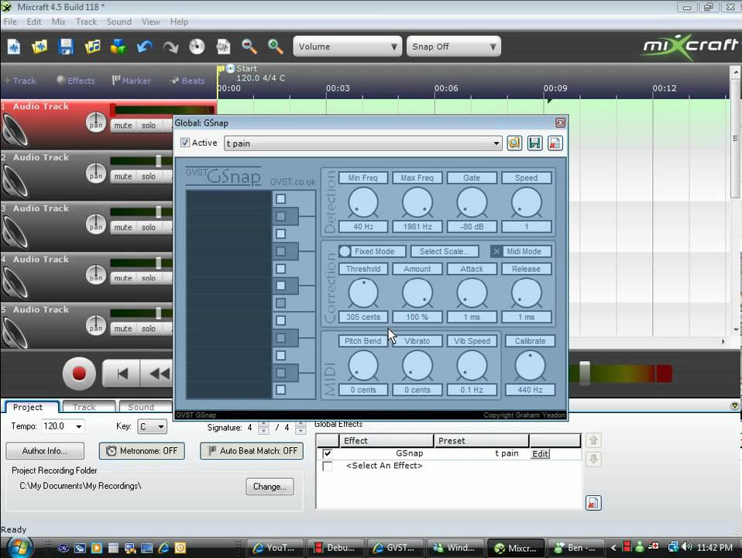The image size is (742, 558).
Task: Open the Snap Off dropdown
Action: pyautogui.click(x=453, y=46)
